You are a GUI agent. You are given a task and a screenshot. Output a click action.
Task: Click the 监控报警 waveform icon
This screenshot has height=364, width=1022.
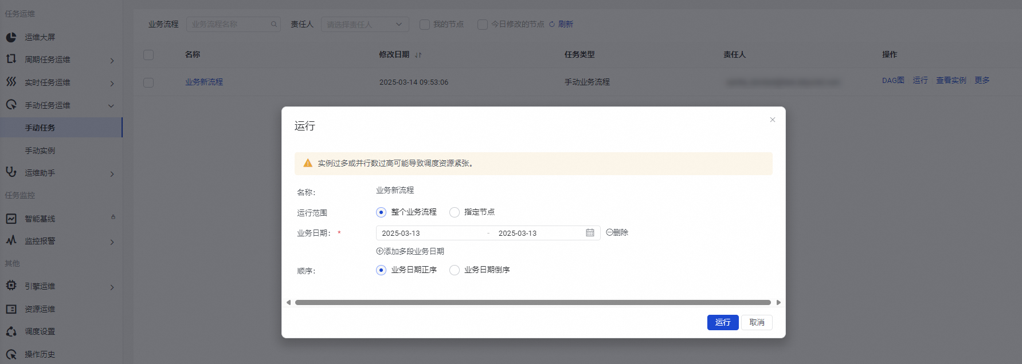tap(11, 240)
